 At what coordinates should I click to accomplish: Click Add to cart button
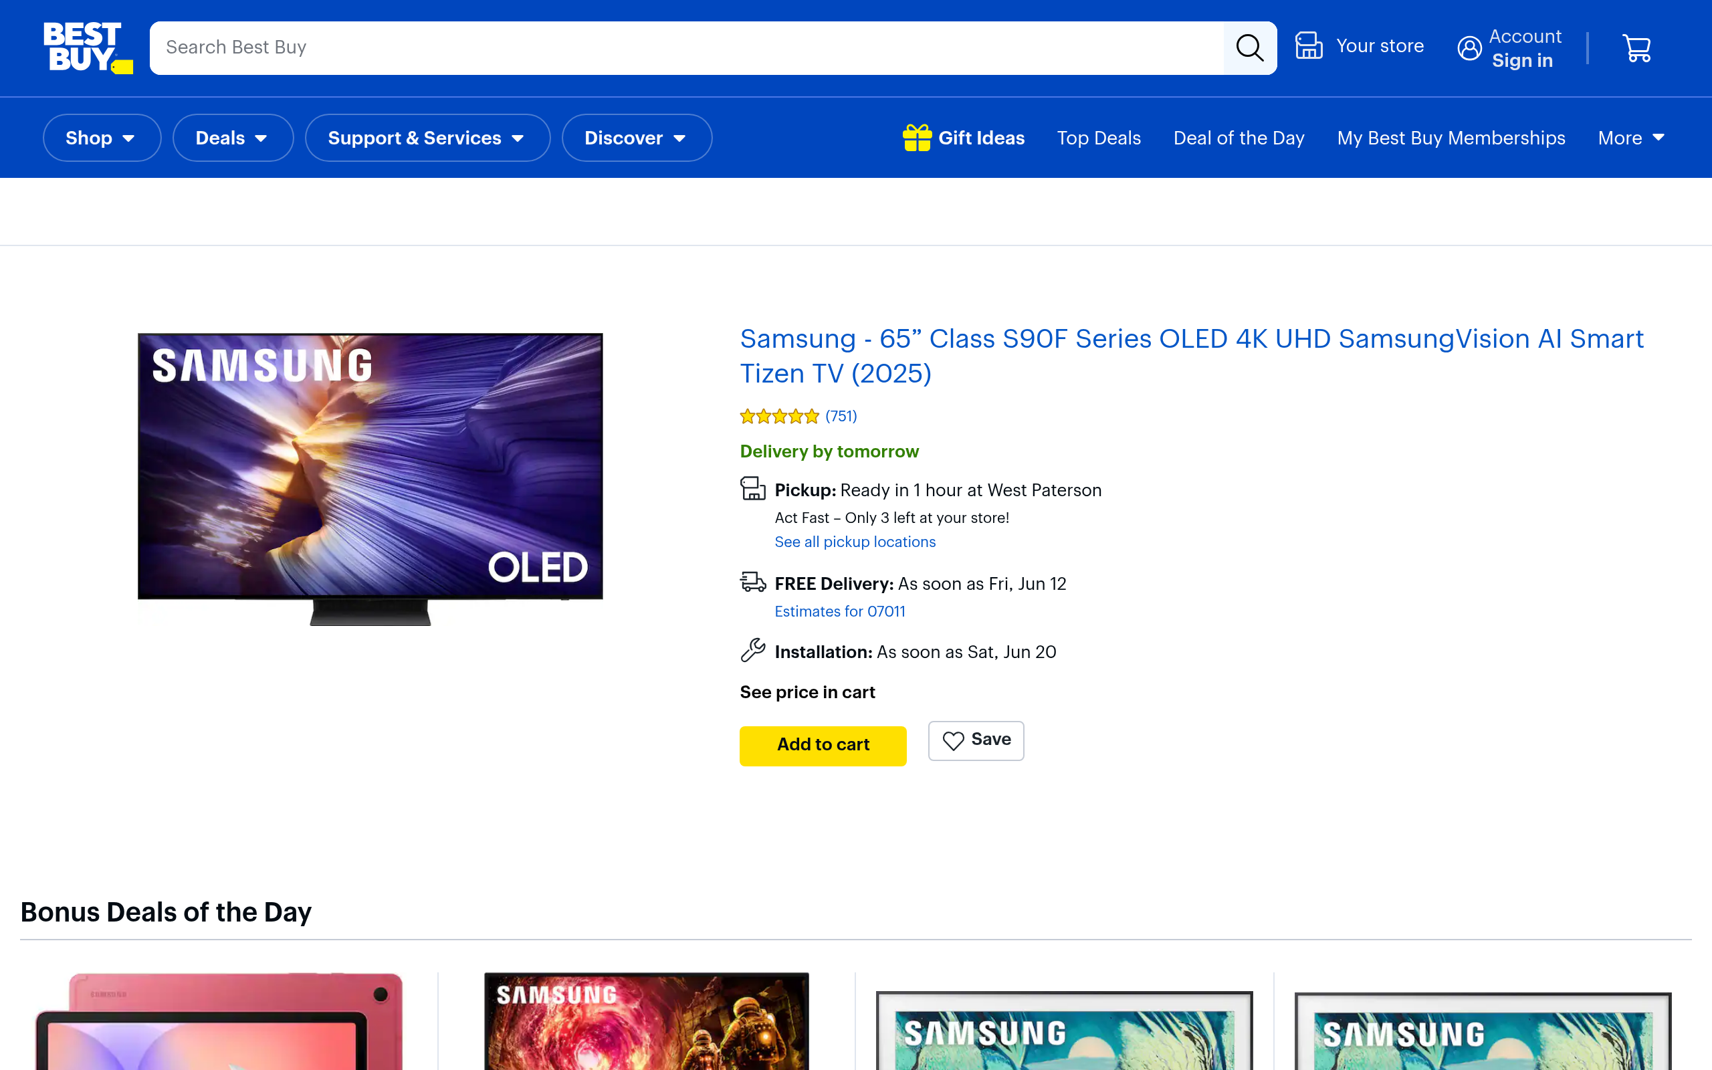(823, 745)
